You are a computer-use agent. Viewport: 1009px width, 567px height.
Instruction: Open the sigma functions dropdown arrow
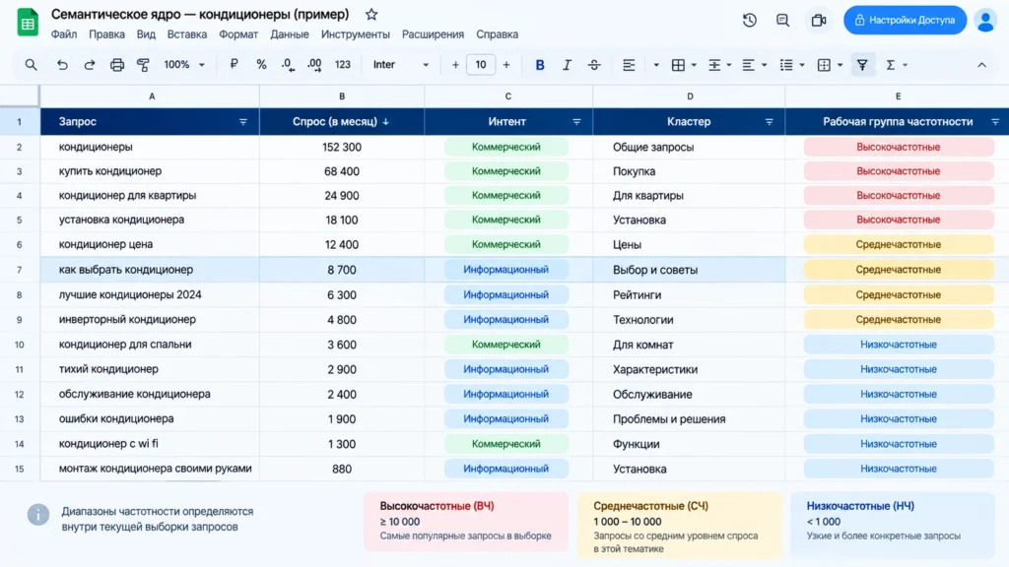(x=905, y=65)
